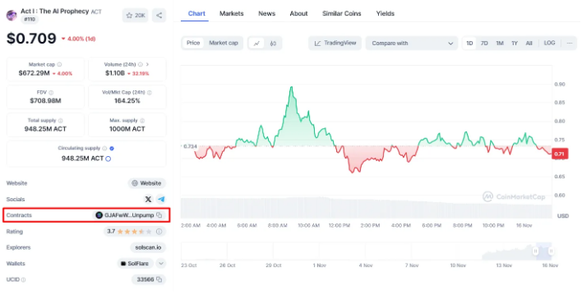Click the share icon next to 20K
582x304 pixels.
(x=159, y=16)
